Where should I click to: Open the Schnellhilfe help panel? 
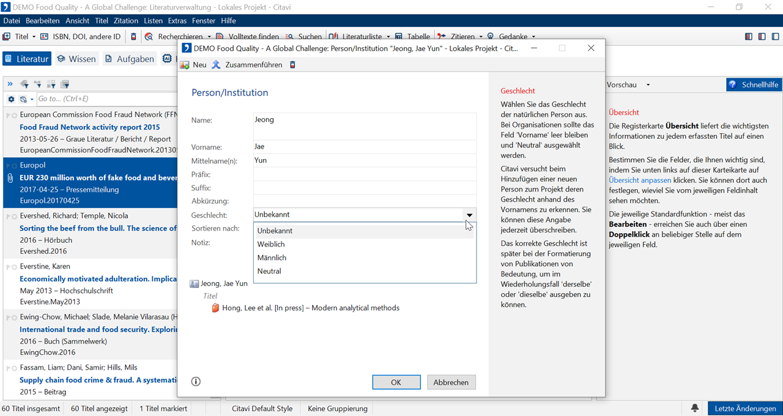[754, 85]
